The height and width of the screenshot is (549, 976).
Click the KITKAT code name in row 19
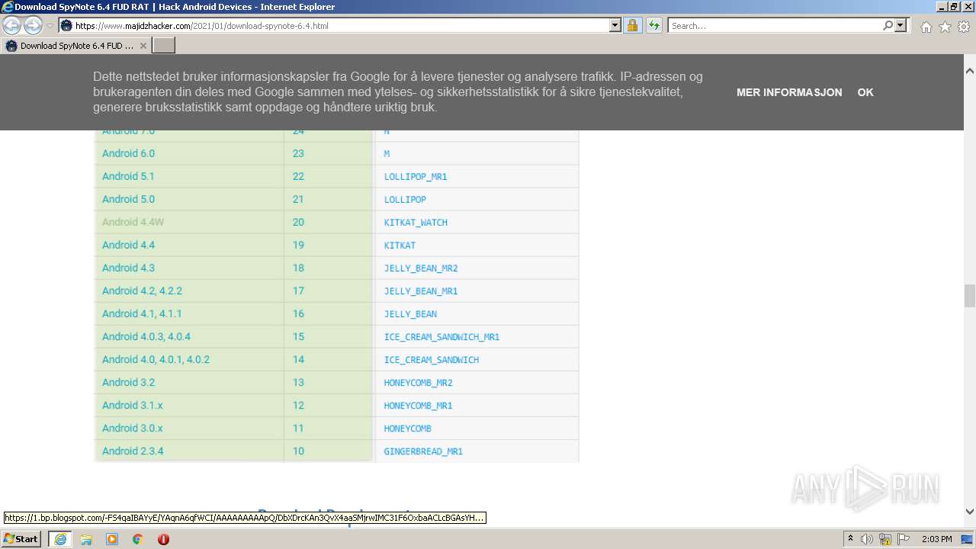(400, 246)
